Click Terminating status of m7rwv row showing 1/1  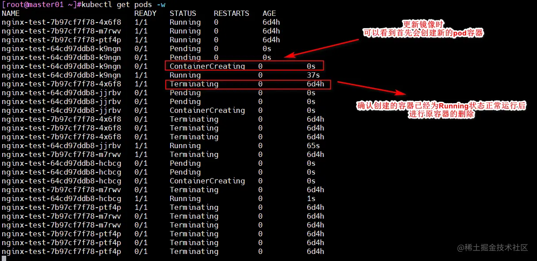194,154
